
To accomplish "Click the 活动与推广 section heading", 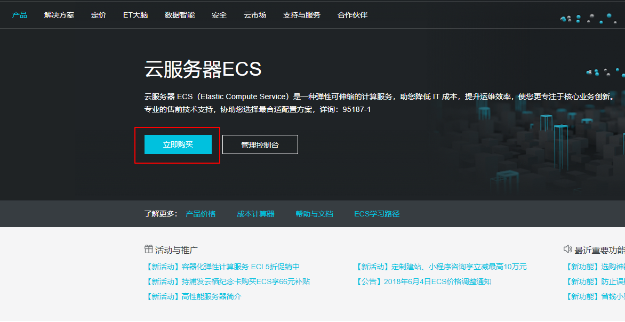I will point(176,250).
